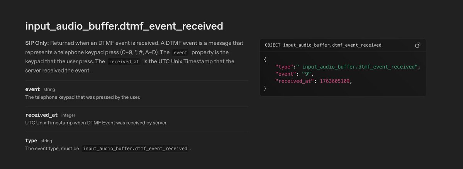The image size is (463, 169).
Task: Click the green input_audio_buffer.dtmf_event_received string value
Action: click(357, 67)
